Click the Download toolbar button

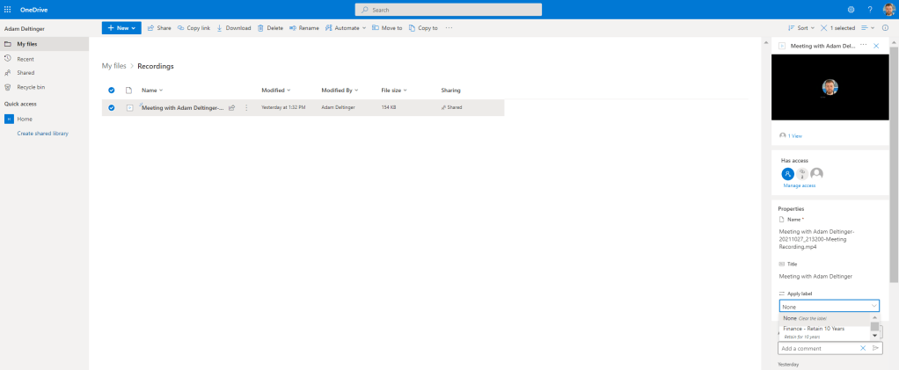pyautogui.click(x=233, y=28)
